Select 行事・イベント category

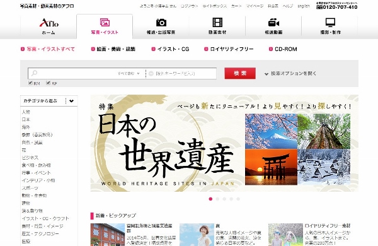point(36,173)
